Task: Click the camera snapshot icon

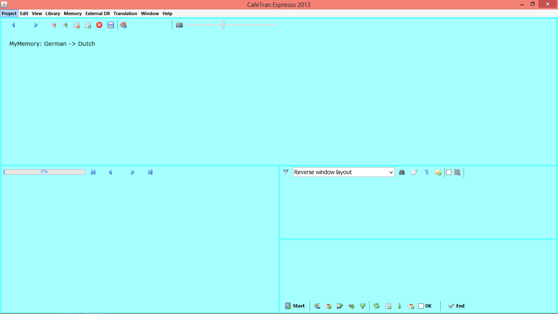Action: tap(179, 25)
